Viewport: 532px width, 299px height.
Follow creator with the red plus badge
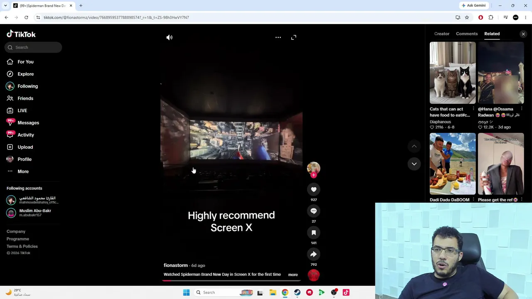[314, 175]
